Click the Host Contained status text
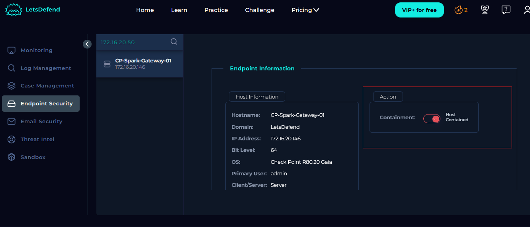Viewport: 530px width, 227px height. pos(457,117)
